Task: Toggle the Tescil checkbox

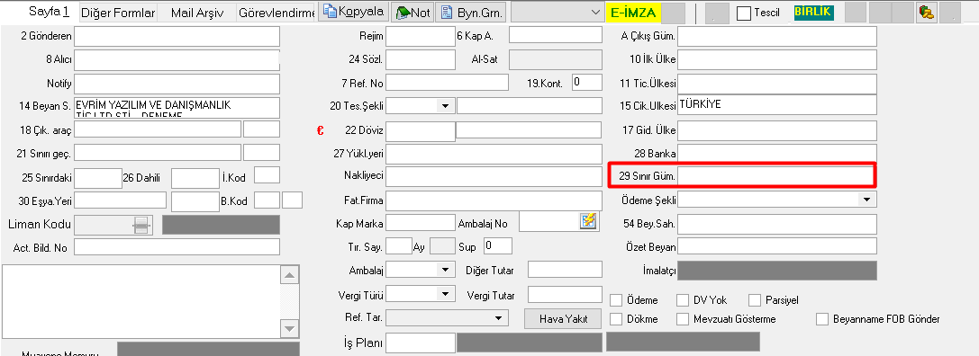Action: (744, 13)
